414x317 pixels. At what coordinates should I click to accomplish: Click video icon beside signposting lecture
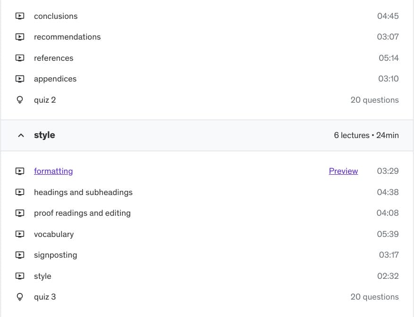(x=20, y=255)
